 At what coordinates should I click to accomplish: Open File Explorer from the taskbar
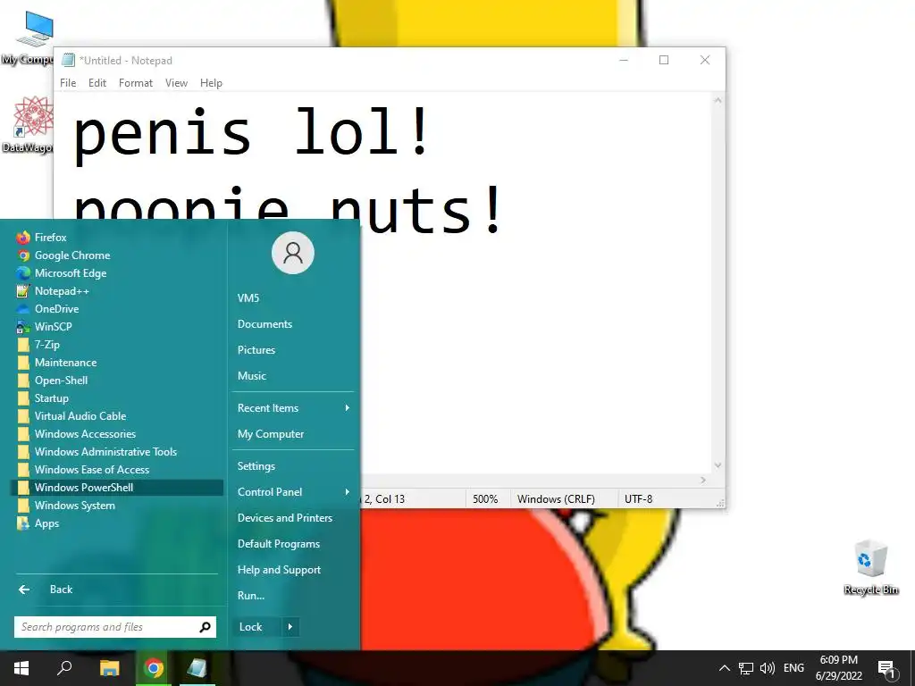[109, 668]
